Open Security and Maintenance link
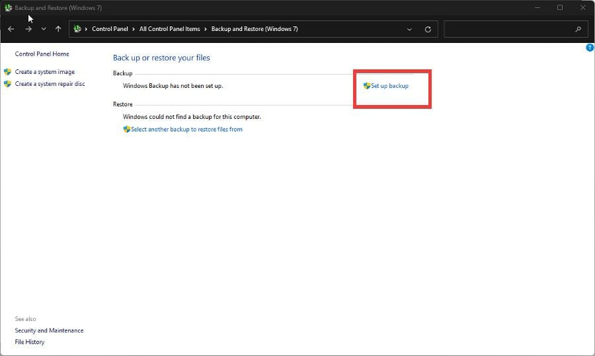595x356 pixels. [50, 331]
